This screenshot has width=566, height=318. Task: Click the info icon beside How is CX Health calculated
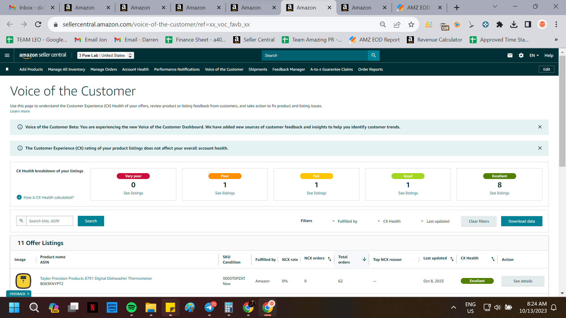pyautogui.click(x=19, y=197)
